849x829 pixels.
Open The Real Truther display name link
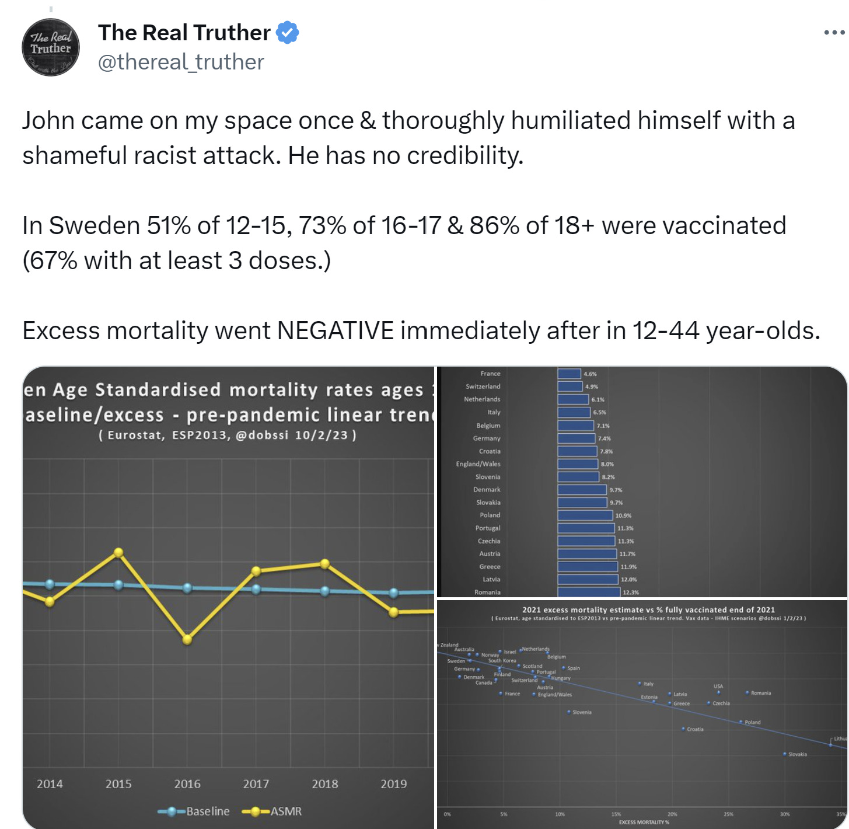(184, 33)
